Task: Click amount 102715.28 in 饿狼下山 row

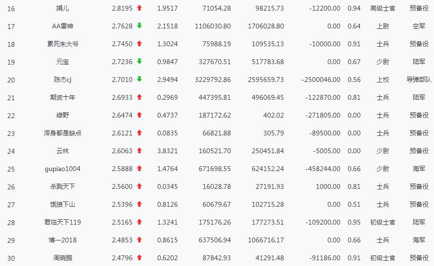Action: pyautogui.click(x=268, y=205)
